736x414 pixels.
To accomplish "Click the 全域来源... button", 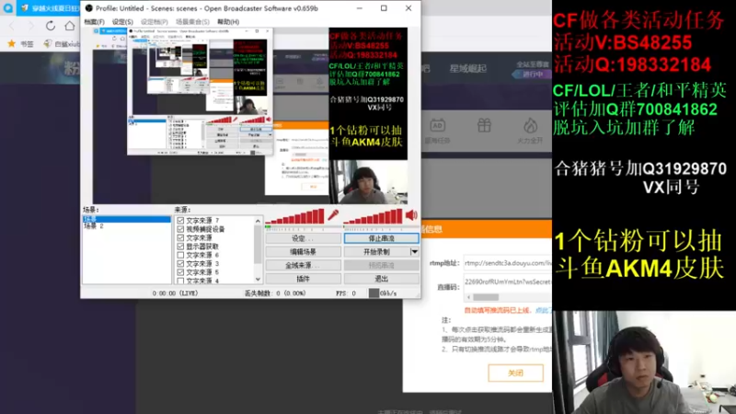I will tap(304, 265).
